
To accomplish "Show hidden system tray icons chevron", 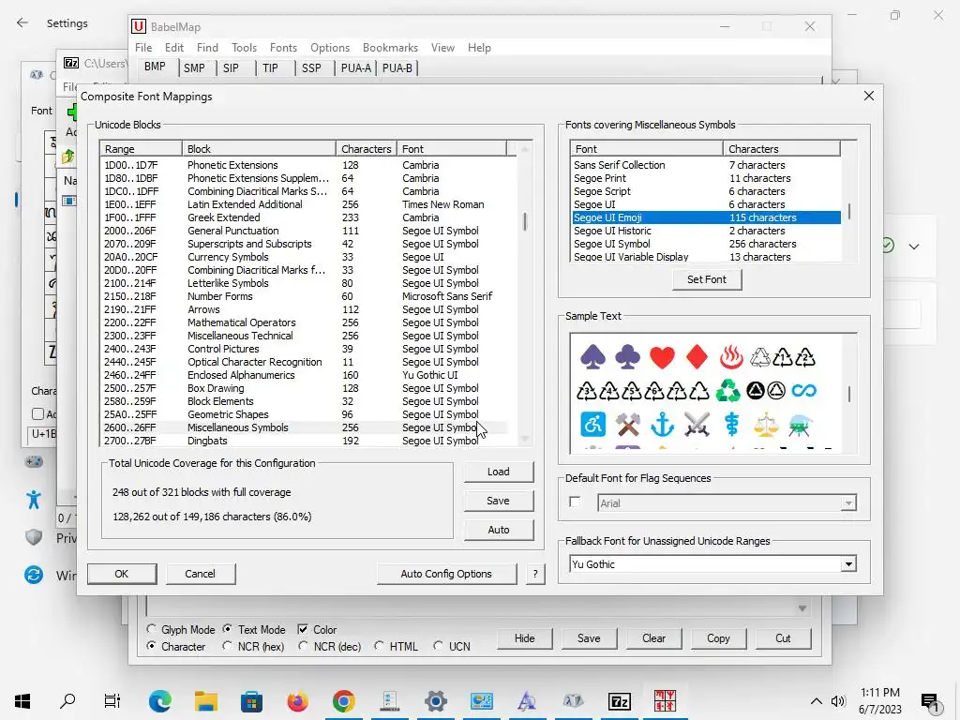I will click(817, 701).
